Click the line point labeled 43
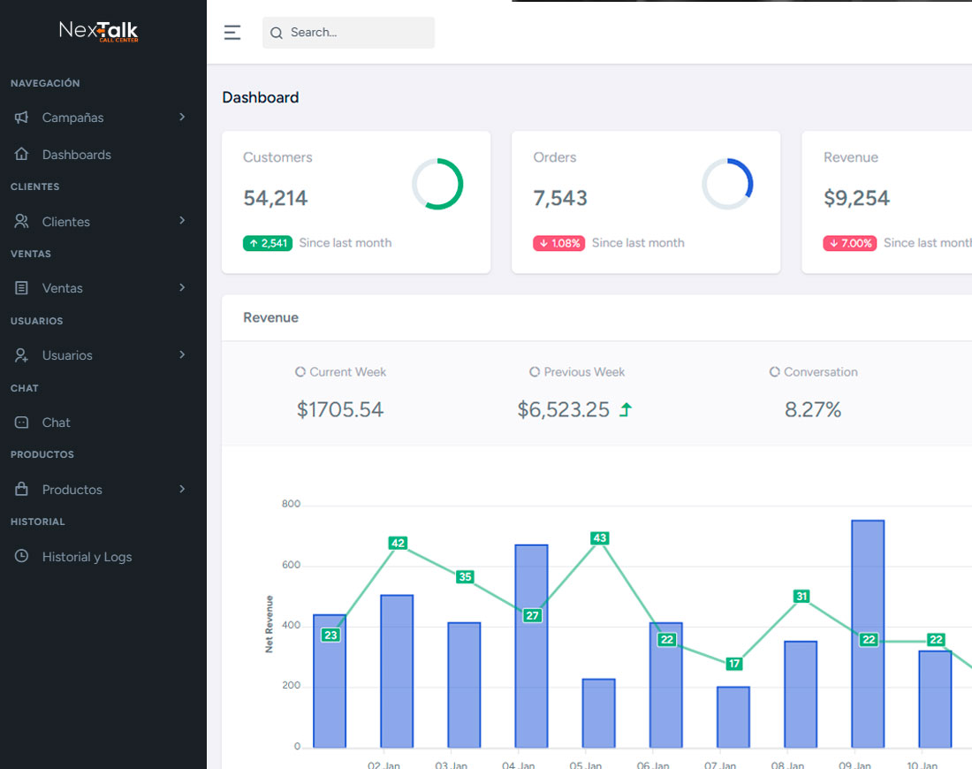972x769 pixels. (599, 537)
